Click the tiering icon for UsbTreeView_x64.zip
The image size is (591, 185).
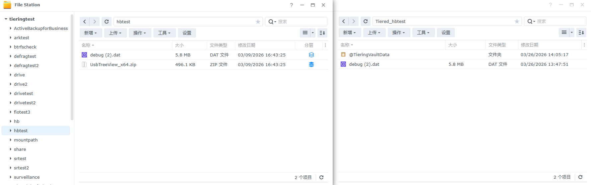point(311,64)
